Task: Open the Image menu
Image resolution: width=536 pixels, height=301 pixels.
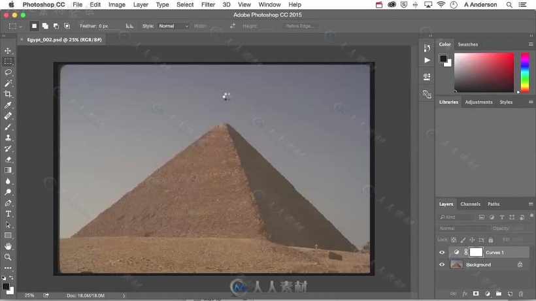Action: point(117,5)
